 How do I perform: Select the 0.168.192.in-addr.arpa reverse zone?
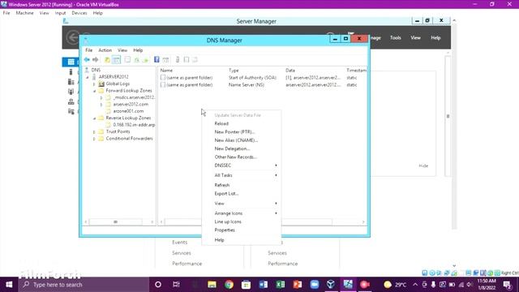134,125
